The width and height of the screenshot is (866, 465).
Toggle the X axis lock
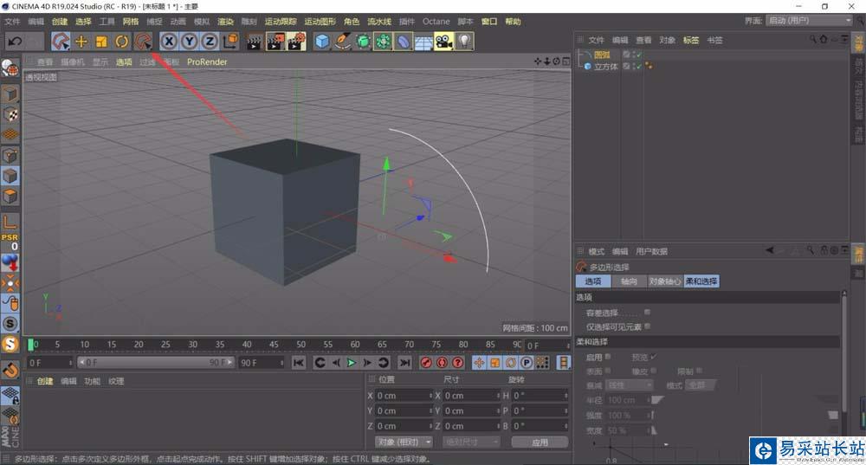click(169, 41)
